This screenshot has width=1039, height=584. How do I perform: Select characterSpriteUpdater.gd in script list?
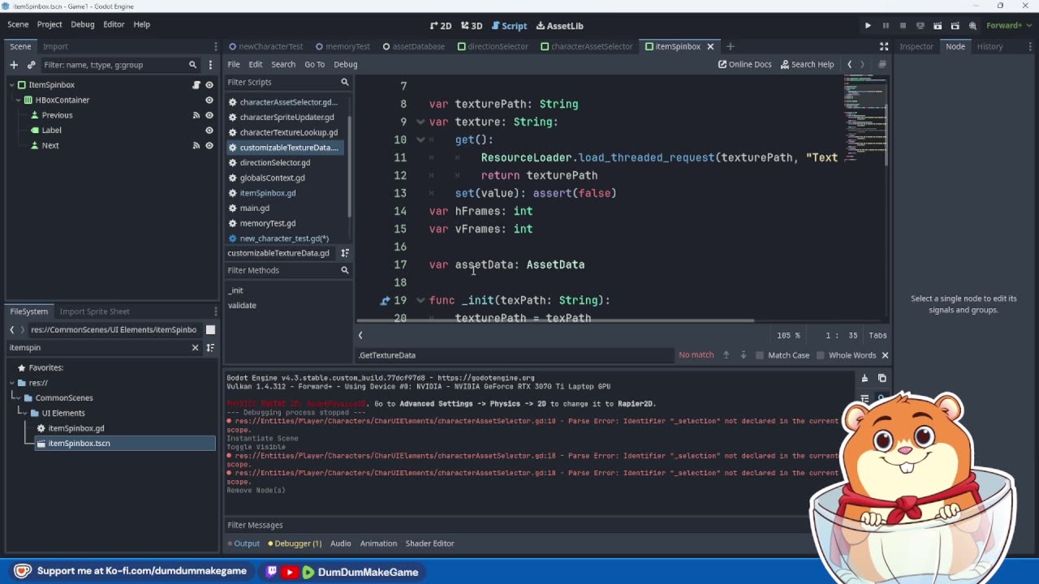(287, 118)
